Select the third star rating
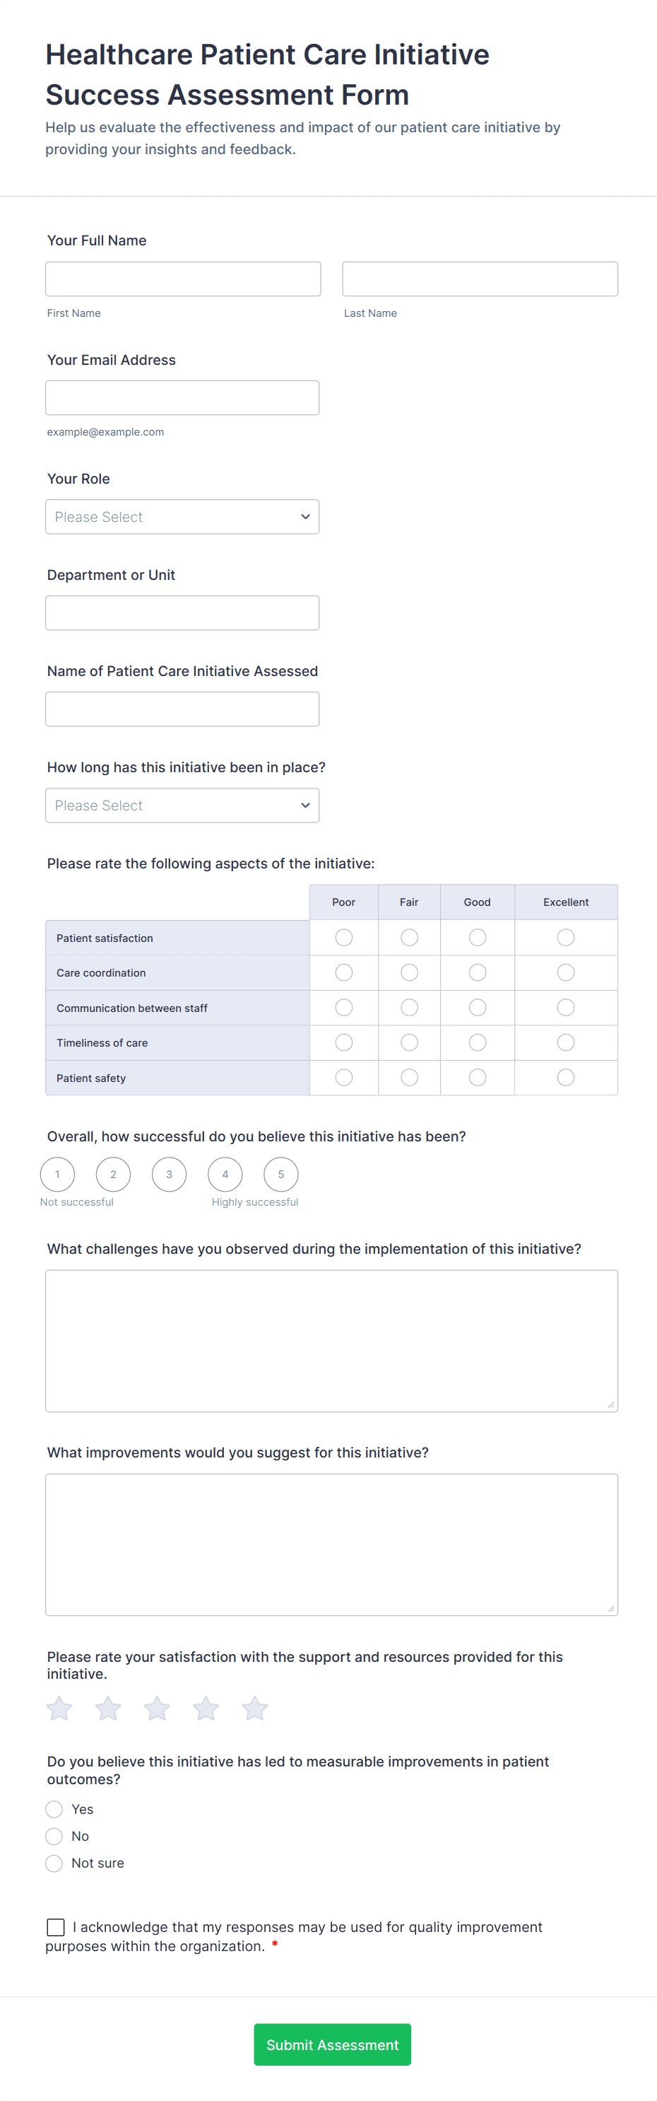Image resolution: width=657 pixels, height=2101 pixels. pos(158,1708)
